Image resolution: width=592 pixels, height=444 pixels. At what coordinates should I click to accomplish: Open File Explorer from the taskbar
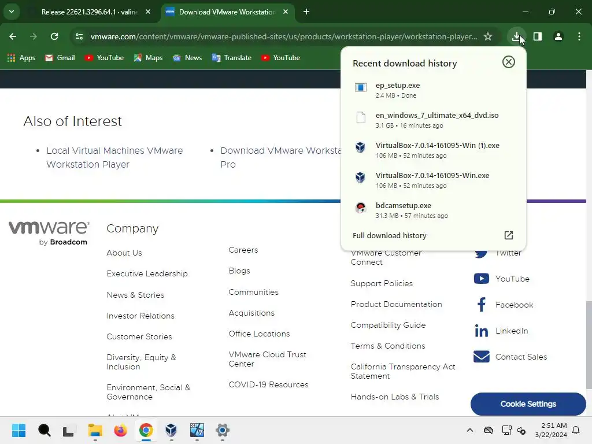click(95, 430)
